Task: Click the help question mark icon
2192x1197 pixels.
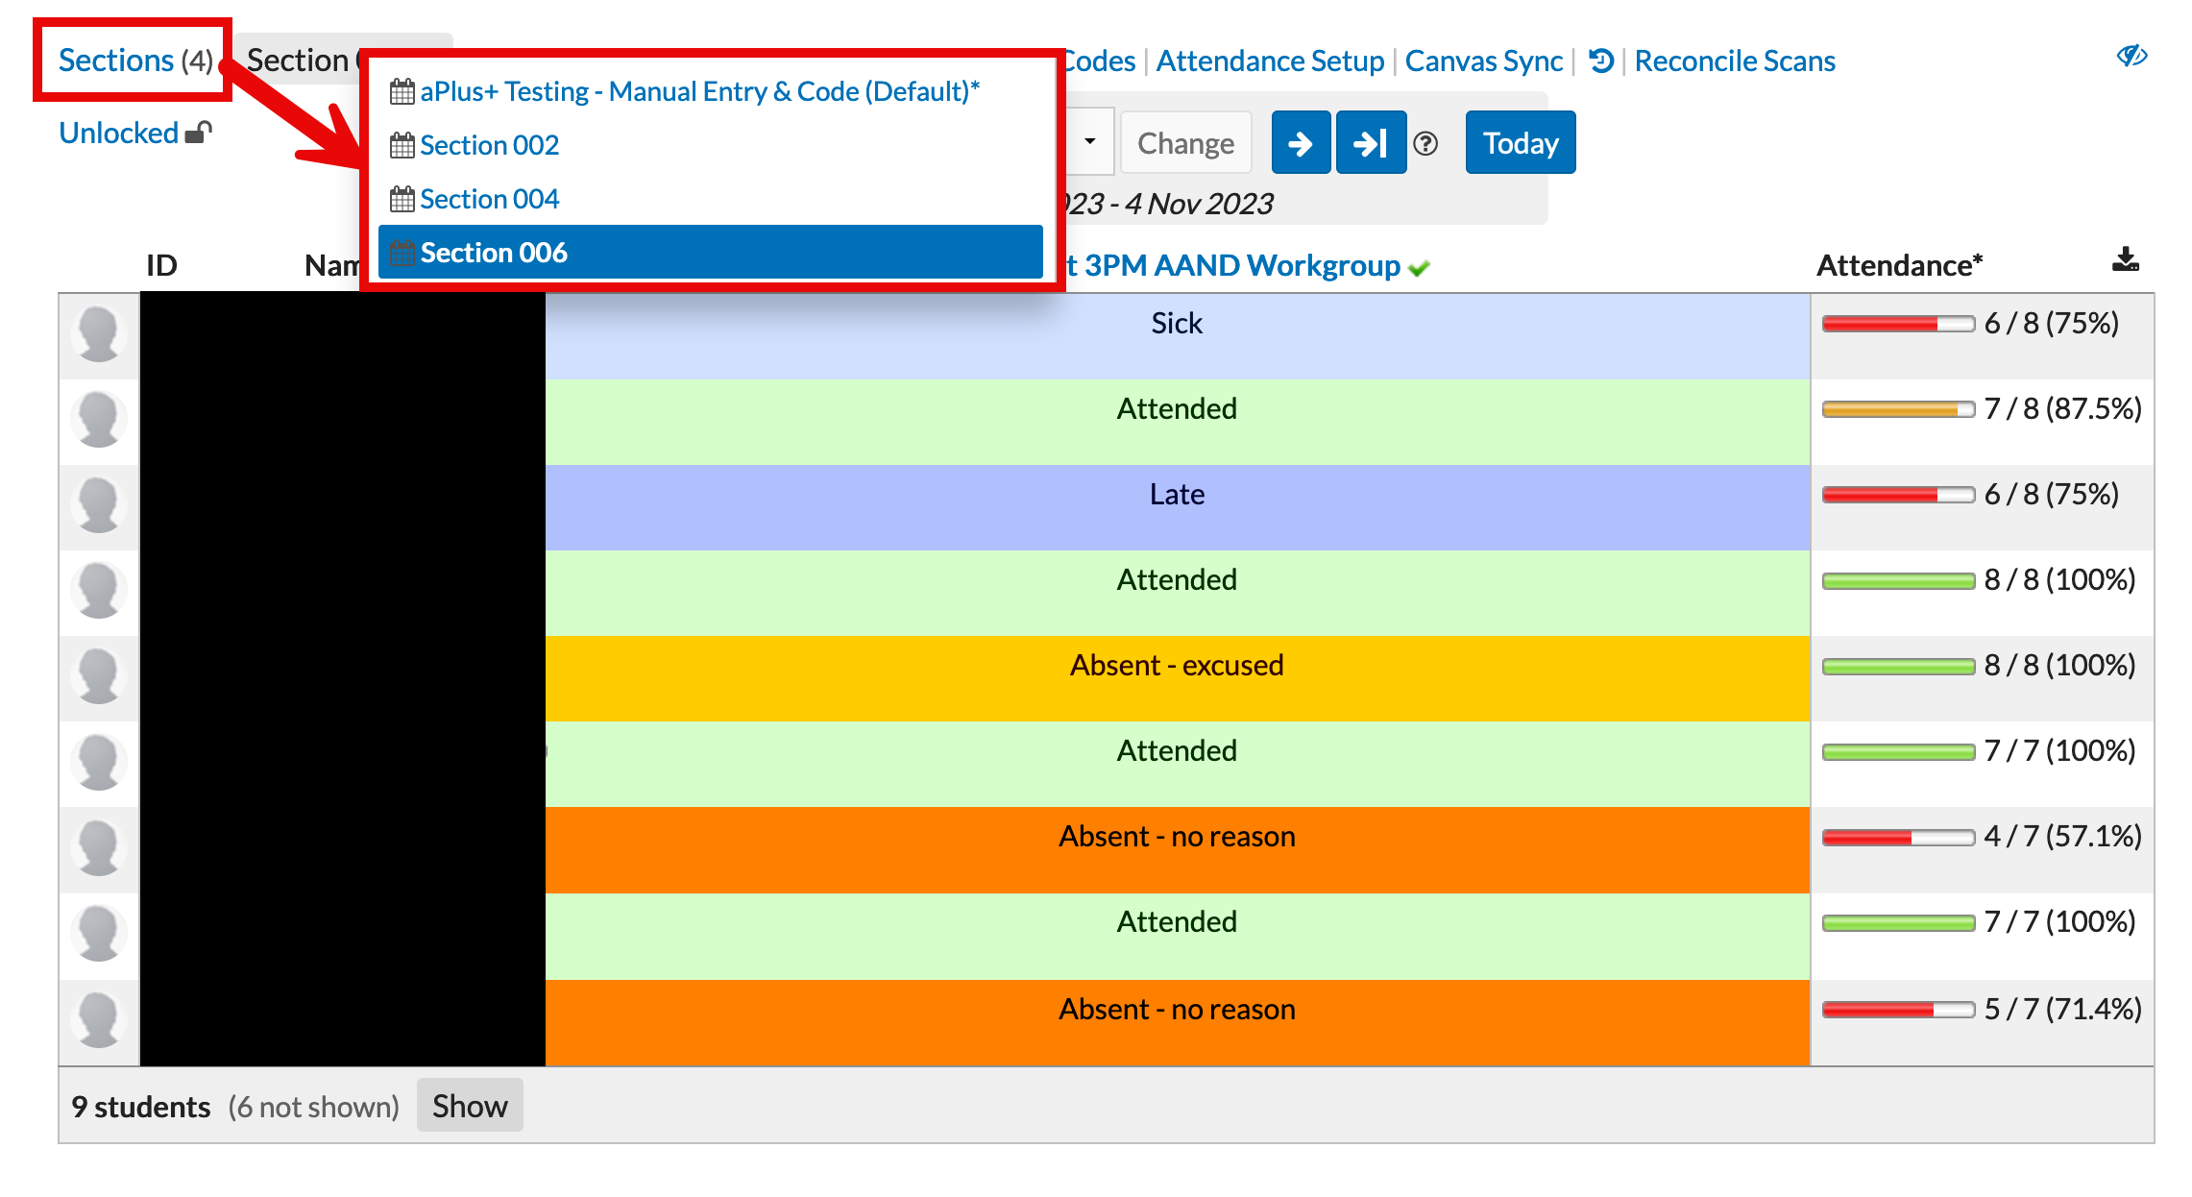Action: [1426, 143]
